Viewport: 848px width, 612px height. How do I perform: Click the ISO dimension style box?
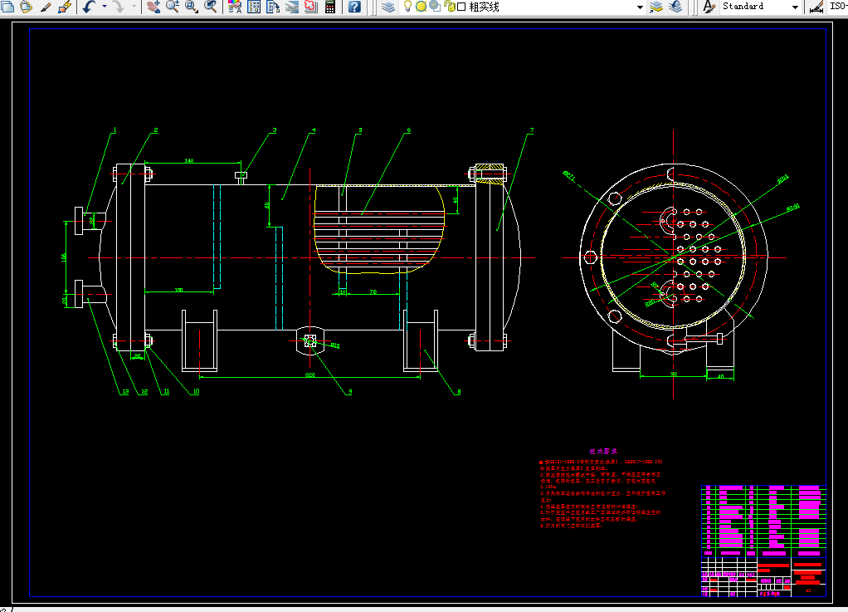[837, 7]
